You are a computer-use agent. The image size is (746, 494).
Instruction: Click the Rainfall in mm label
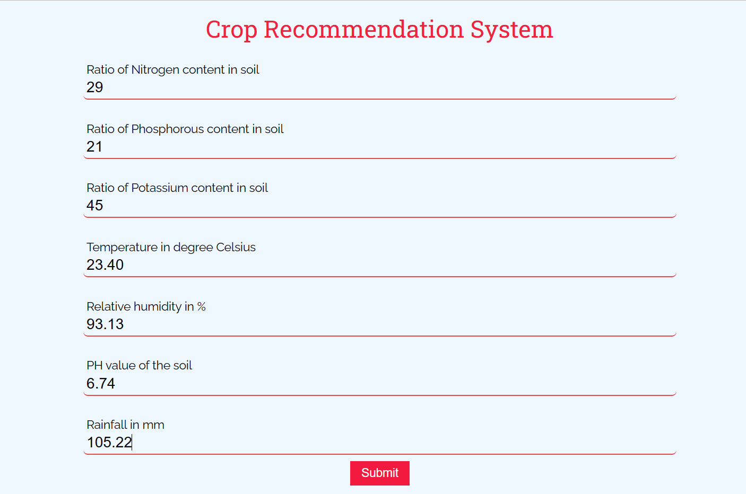point(125,425)
